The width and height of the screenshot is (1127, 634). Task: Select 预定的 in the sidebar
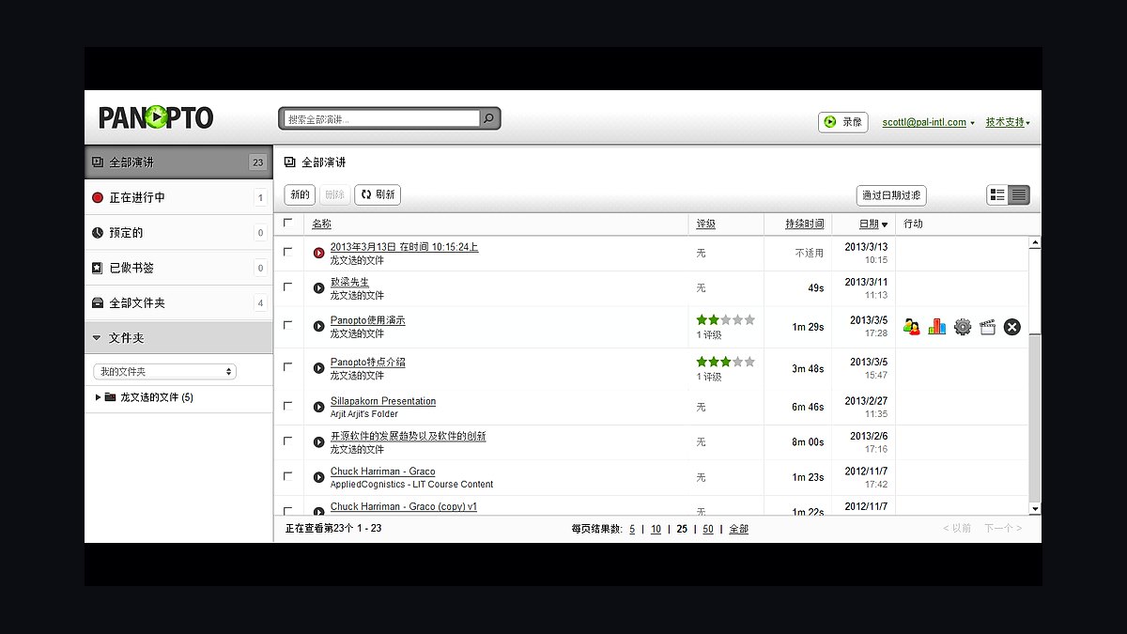[178, 233]
